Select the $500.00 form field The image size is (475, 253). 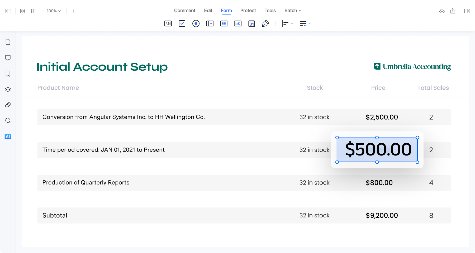377,150
